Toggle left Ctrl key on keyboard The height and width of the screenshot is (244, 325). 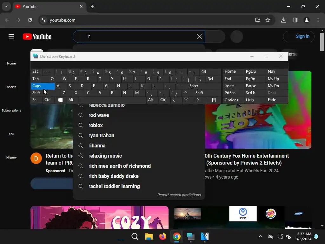click(49, 100)
